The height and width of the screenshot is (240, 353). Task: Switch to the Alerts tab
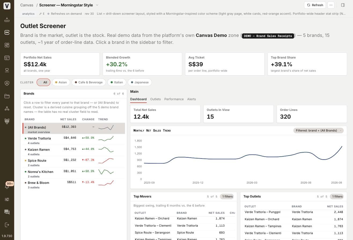(x=192, y=99)
